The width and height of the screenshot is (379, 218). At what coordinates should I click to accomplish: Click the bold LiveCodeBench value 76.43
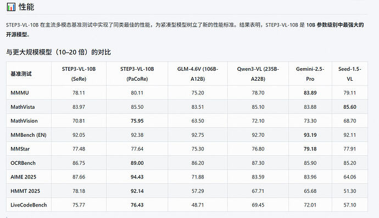(137, 205)
